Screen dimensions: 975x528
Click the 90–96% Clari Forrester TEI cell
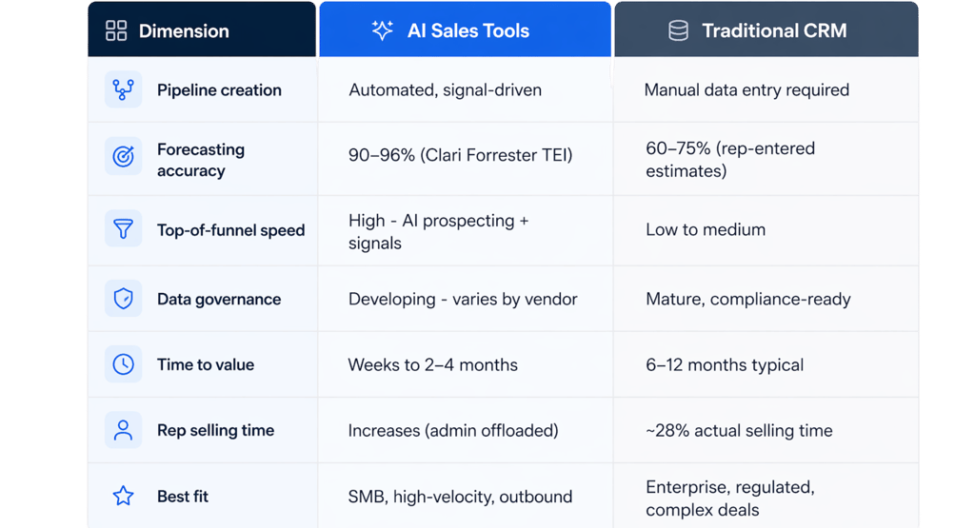click(460, 155)
